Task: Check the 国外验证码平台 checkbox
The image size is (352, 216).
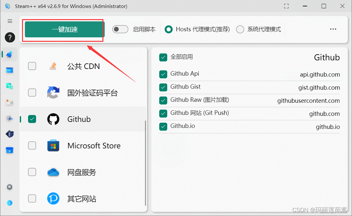Action: (x=32, y=93)
